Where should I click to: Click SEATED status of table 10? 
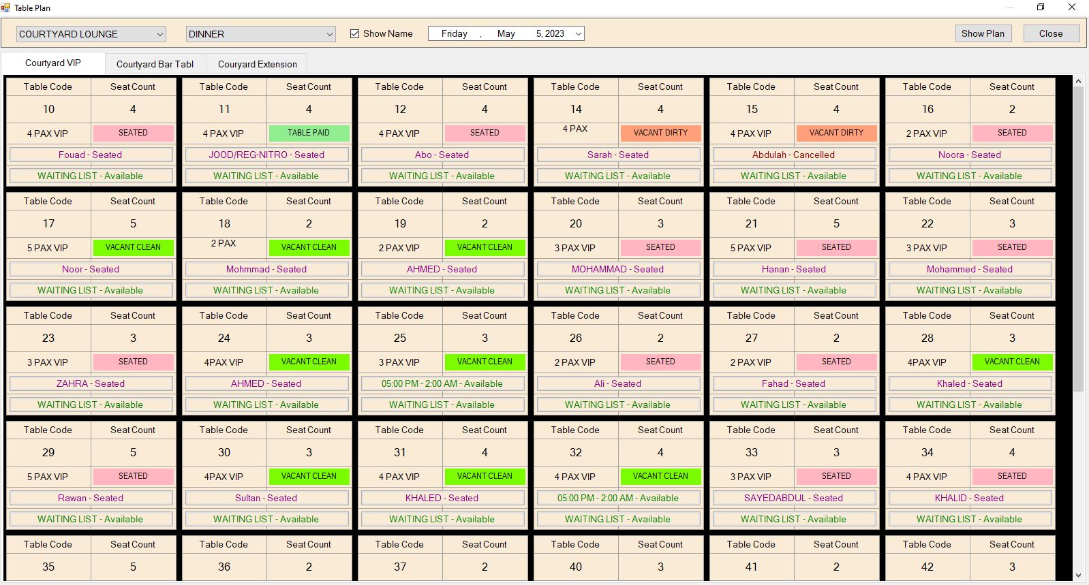(x=133, y=133)
